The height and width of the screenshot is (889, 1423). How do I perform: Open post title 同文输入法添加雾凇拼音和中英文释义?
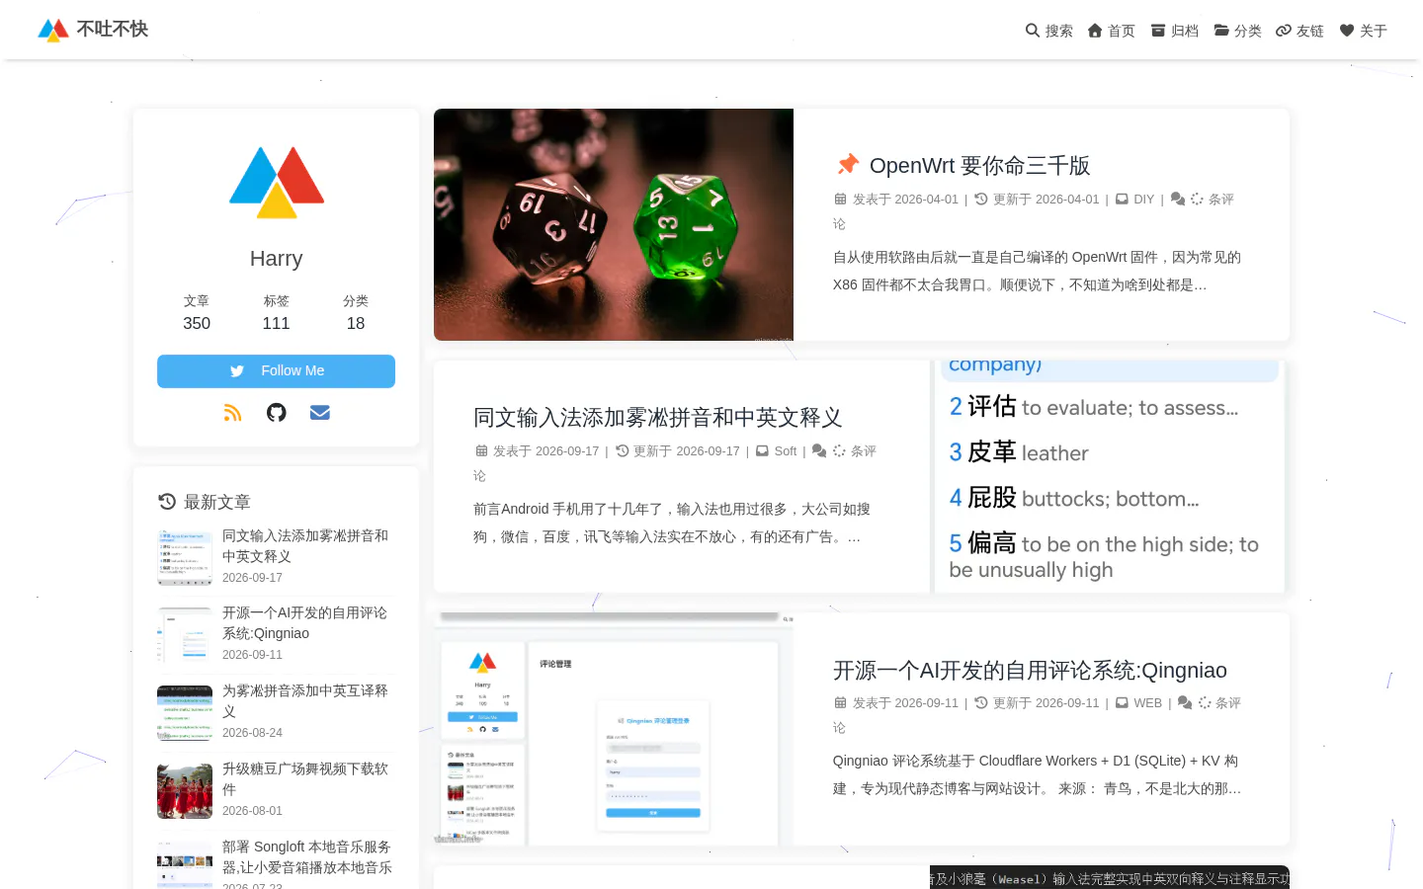[658, 418]
